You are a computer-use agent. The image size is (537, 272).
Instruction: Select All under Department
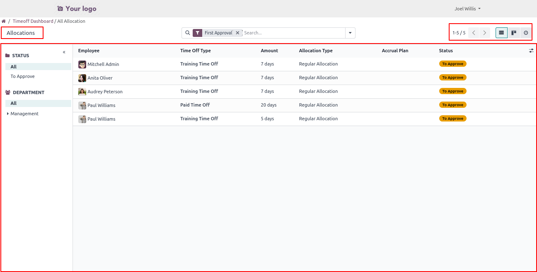[14, 103]
